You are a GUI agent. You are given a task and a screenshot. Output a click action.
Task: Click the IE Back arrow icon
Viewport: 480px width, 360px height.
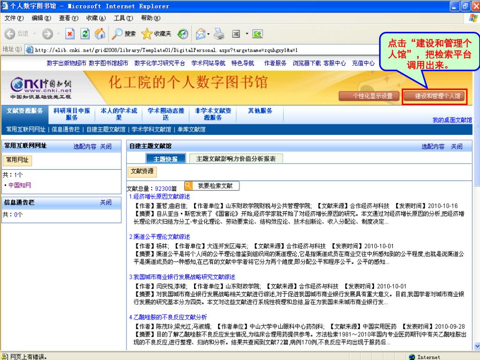(10, 34)
